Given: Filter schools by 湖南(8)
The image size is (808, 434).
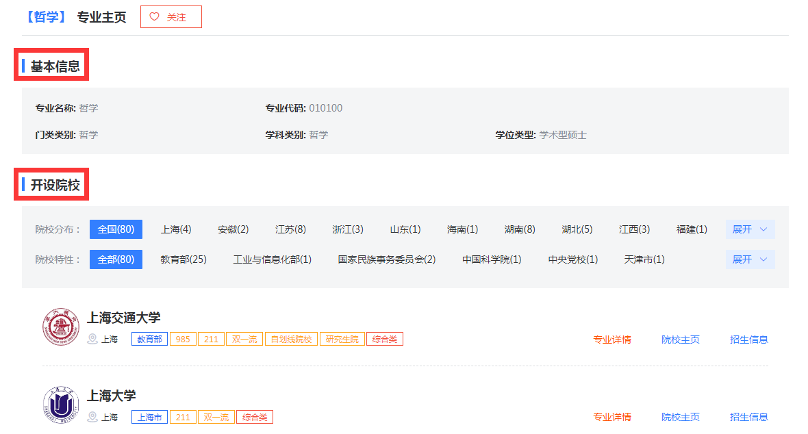Looking at the screenshot, I should [x=520, y=229].
